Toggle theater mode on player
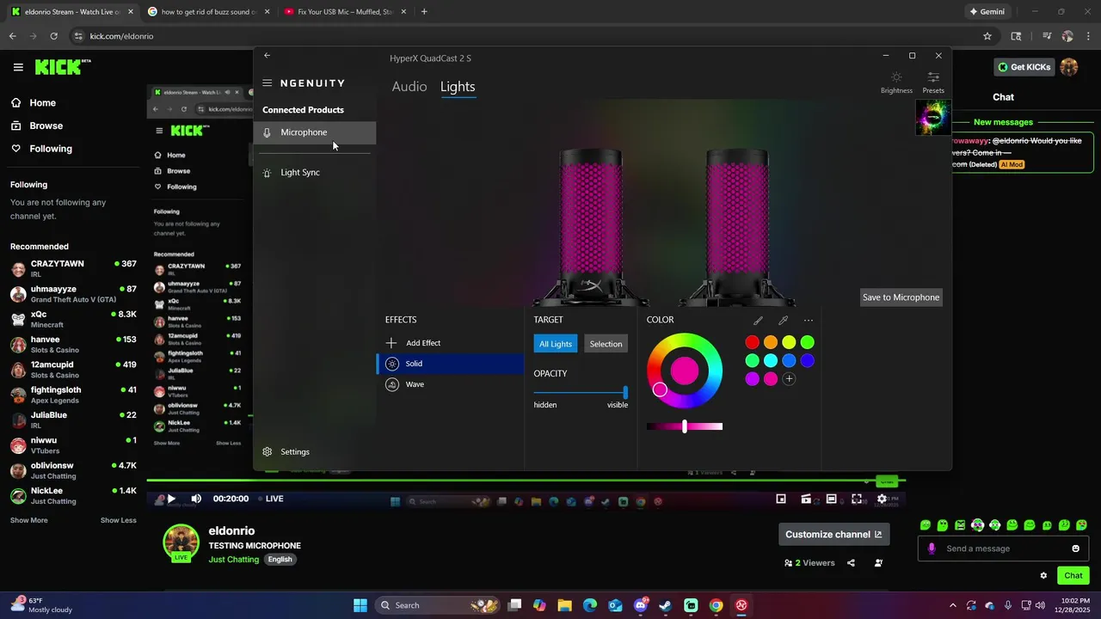The width and height of the screenshot is (1101, 619). (832, 499)
